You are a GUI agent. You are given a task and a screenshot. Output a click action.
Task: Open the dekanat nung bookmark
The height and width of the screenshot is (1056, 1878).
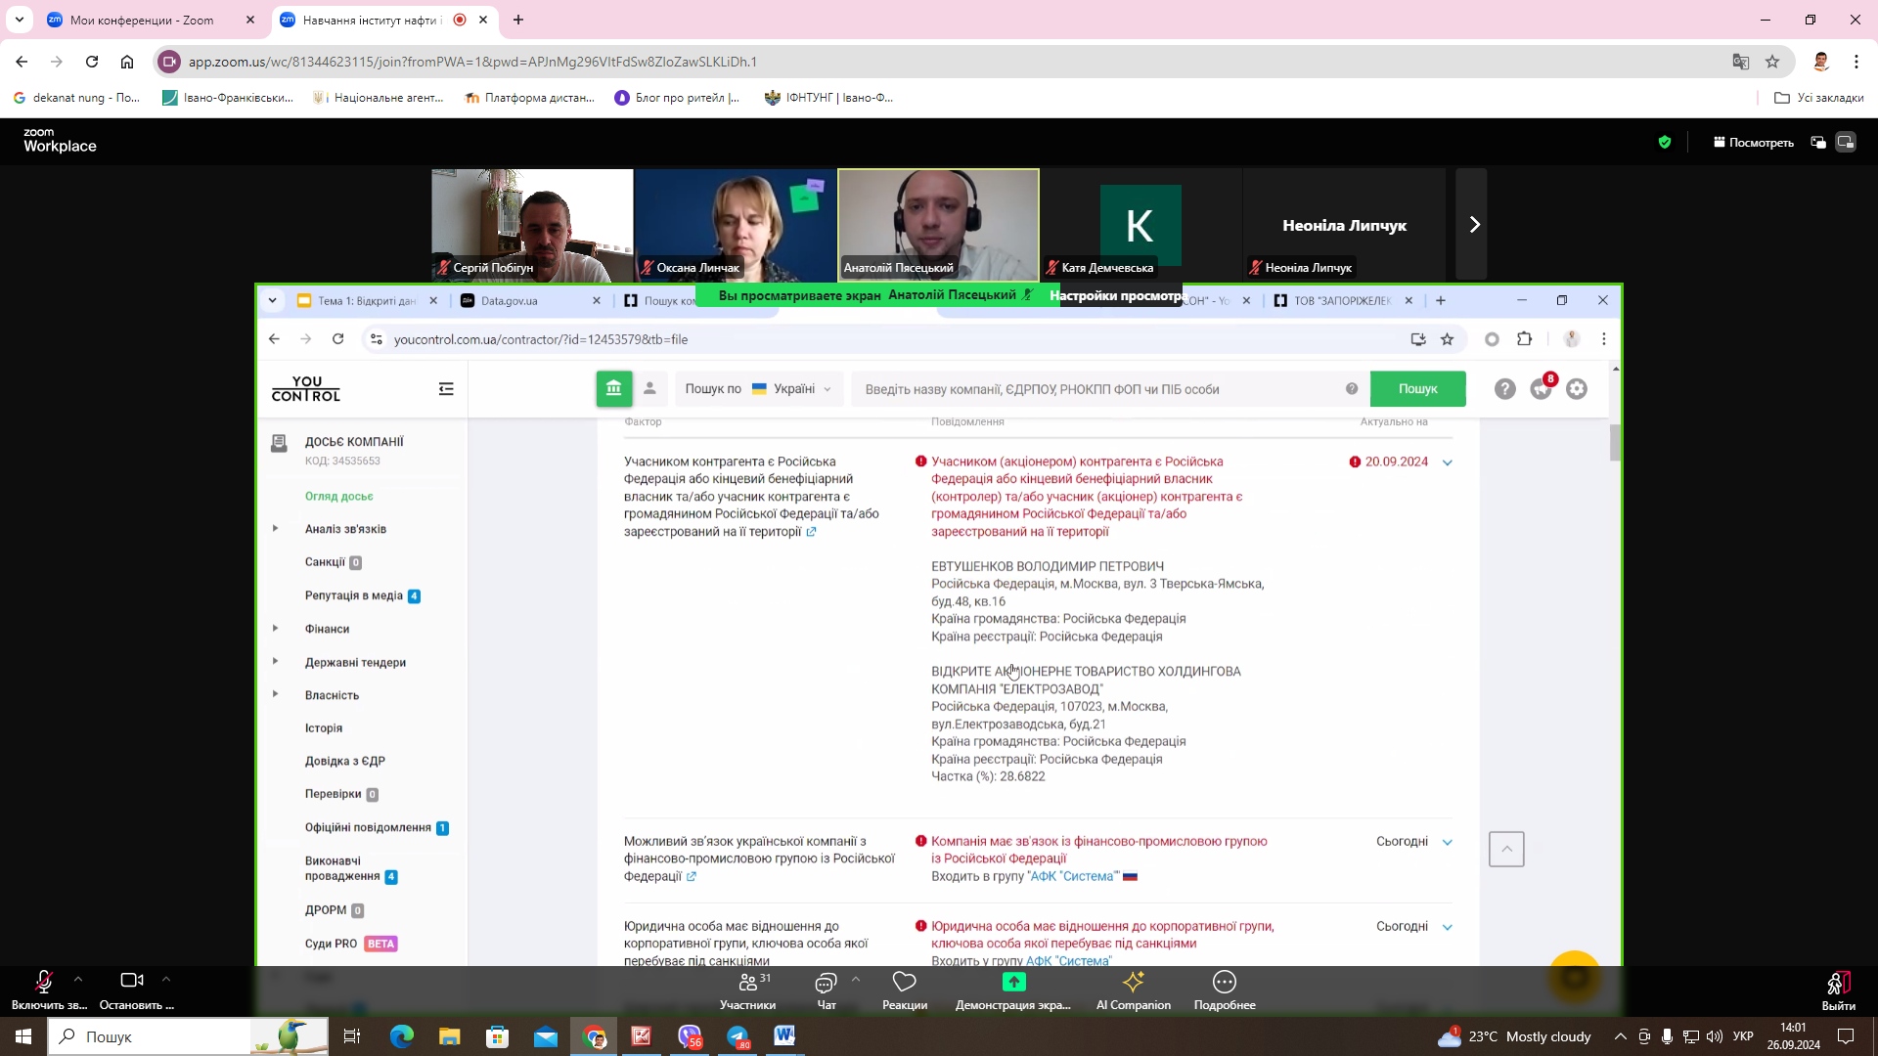coord(76,98)
